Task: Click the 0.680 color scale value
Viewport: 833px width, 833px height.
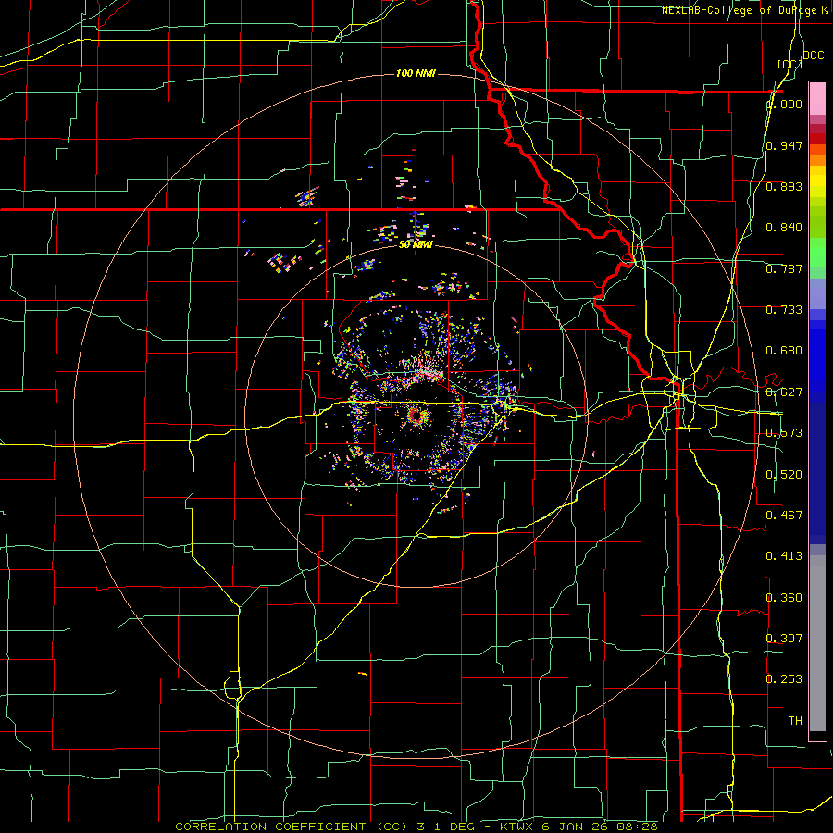Action: (x=784, y=351)
